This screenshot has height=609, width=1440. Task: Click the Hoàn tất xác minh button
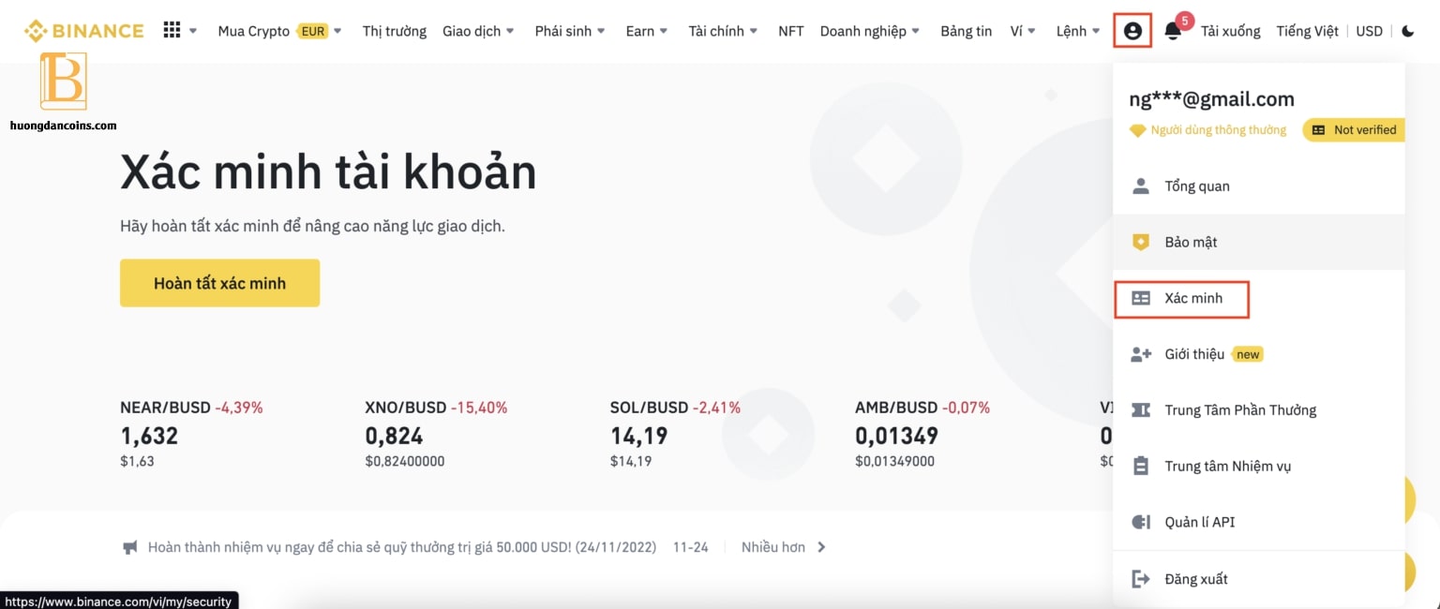pos(219,283)
